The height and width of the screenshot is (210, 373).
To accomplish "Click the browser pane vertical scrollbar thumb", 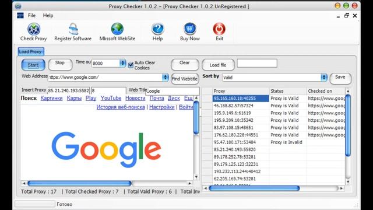I will [196, 118].
